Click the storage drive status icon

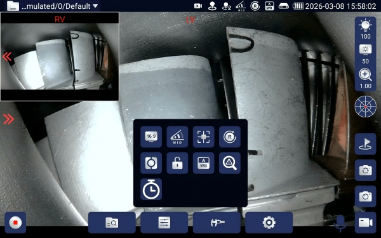(x=284, y=6)
